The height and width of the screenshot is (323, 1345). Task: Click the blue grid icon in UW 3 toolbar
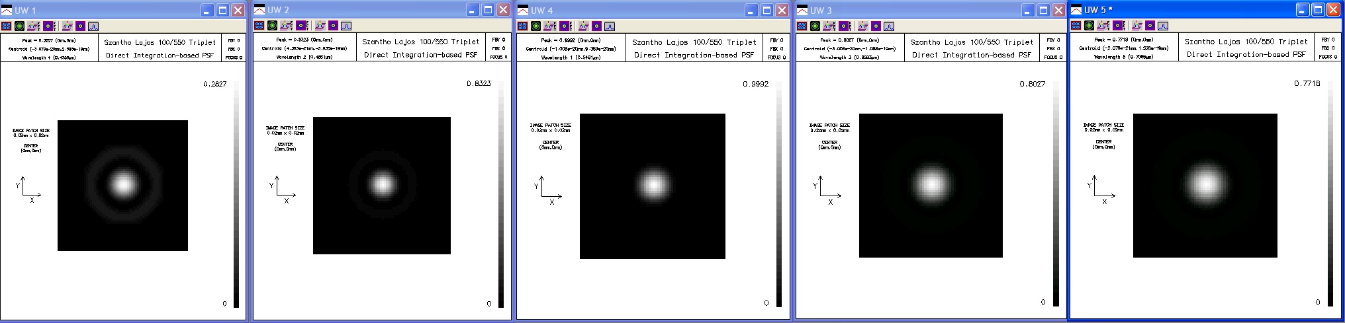(802, 26)
